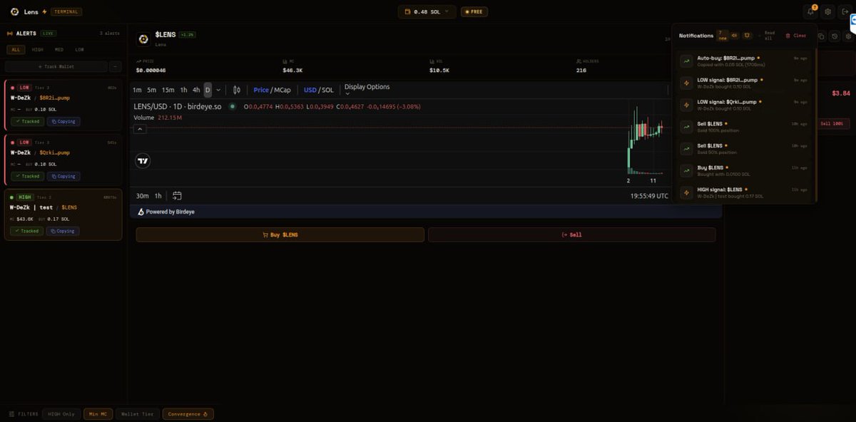Toggle Tracked on $Qrki...pump alert
Image resolution: width=856 pixels, height=422 pixels.
[x=27, y=176]
